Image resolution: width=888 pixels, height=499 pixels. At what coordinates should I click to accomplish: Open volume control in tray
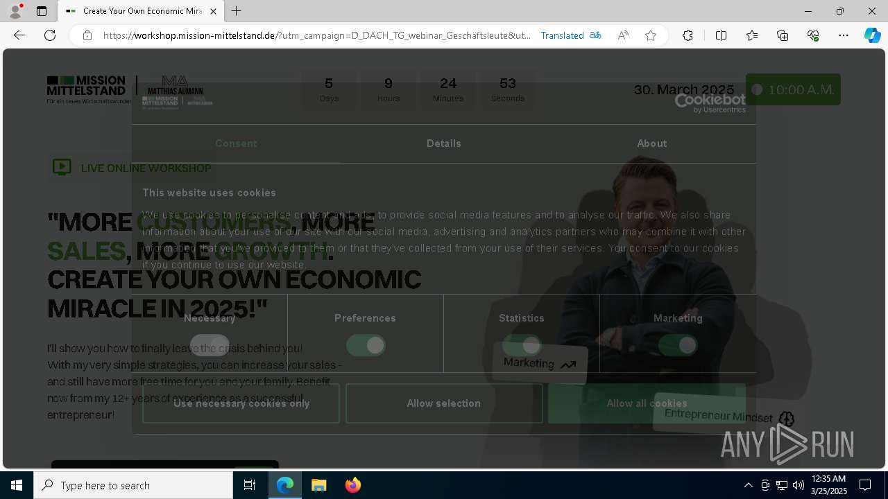click(799, 485)
